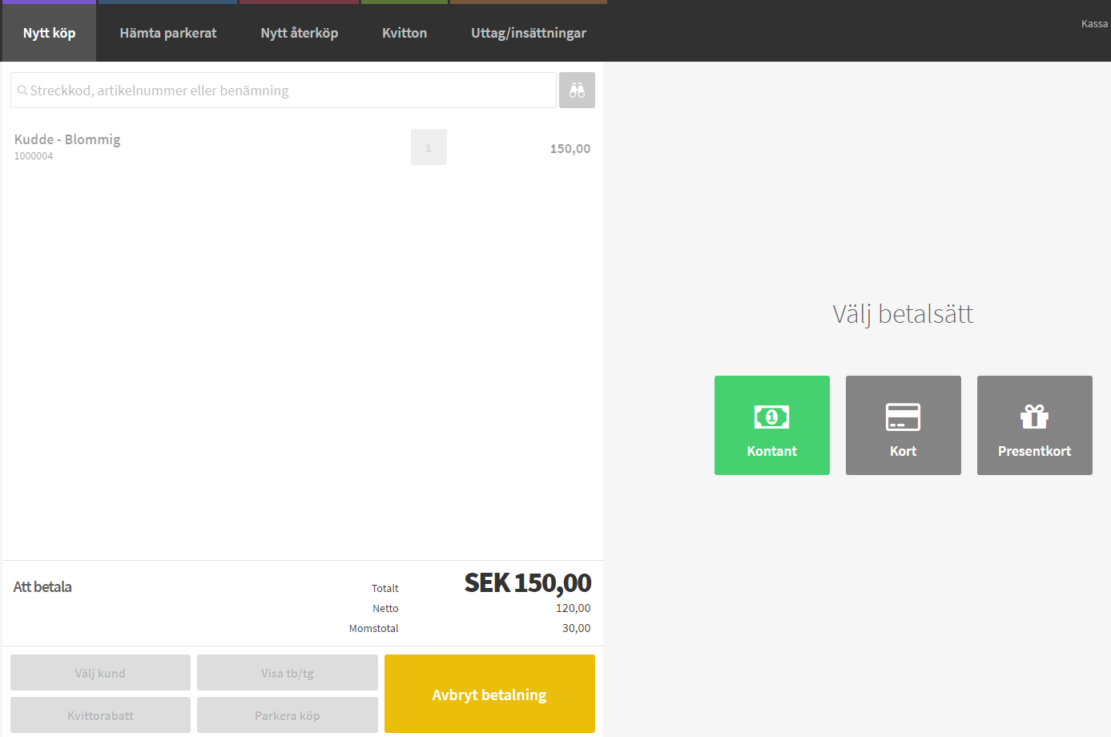Image resolution: width=1111 pixels, height=737 pixels.
Task: Click the 150,00 price on the item row
Action: click(x=570, y=148)
